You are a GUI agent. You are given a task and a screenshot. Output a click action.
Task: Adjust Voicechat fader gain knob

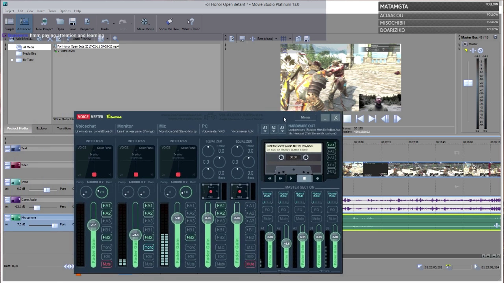[x=93, y=225]
